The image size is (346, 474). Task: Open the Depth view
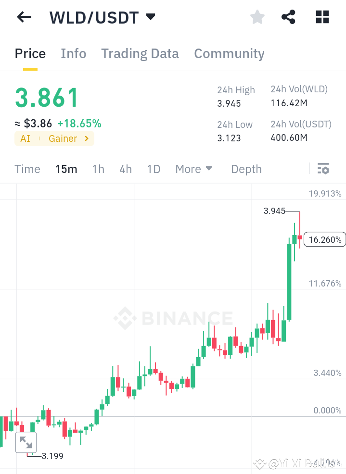click(x=246, y=169)
